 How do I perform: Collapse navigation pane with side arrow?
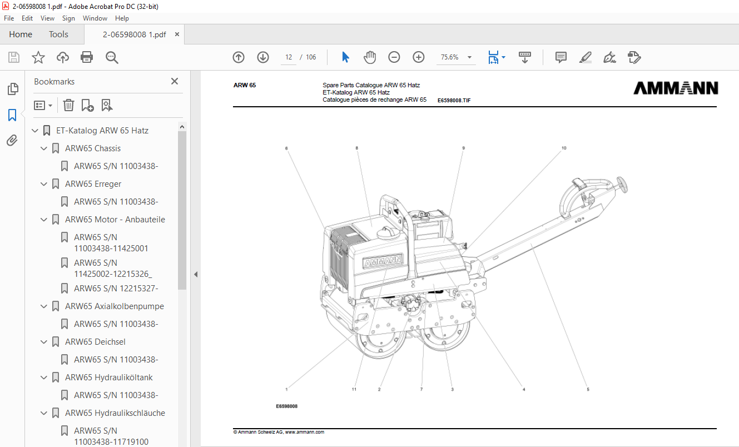tap(196, 275)
